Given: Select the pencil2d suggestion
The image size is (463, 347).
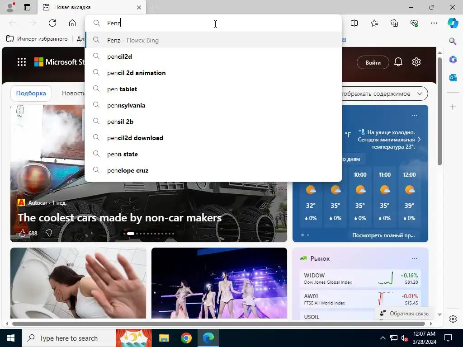Looking at the screenshot, I should (x=213, y=56).
